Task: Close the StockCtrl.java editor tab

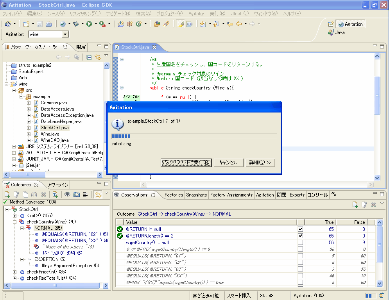Action: 154,47
